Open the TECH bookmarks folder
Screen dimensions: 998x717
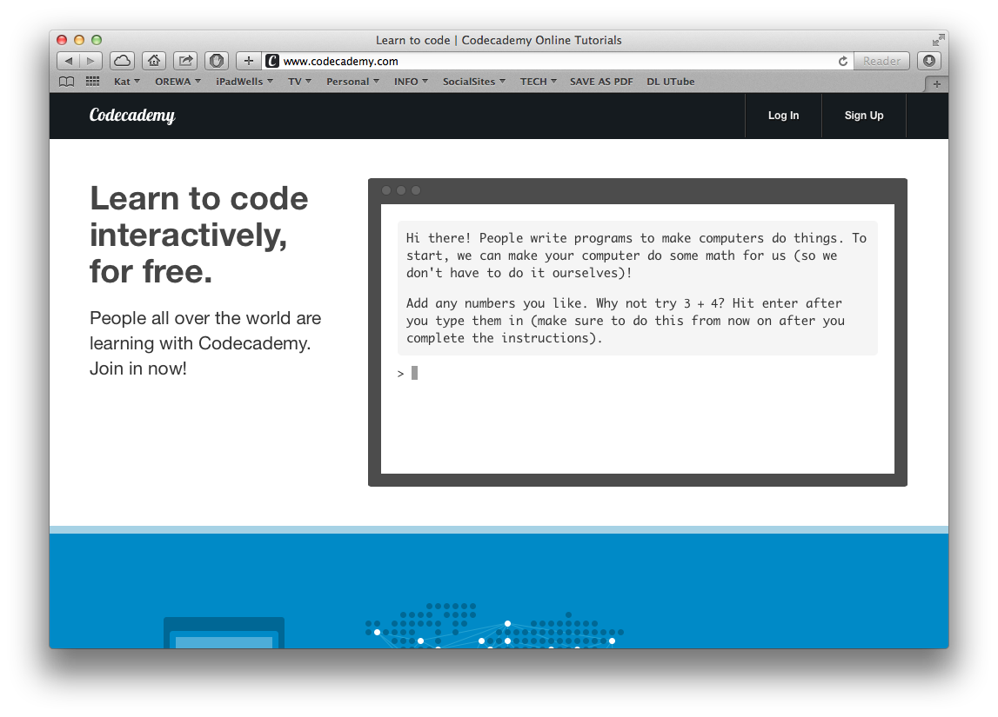tap(538, 82)
